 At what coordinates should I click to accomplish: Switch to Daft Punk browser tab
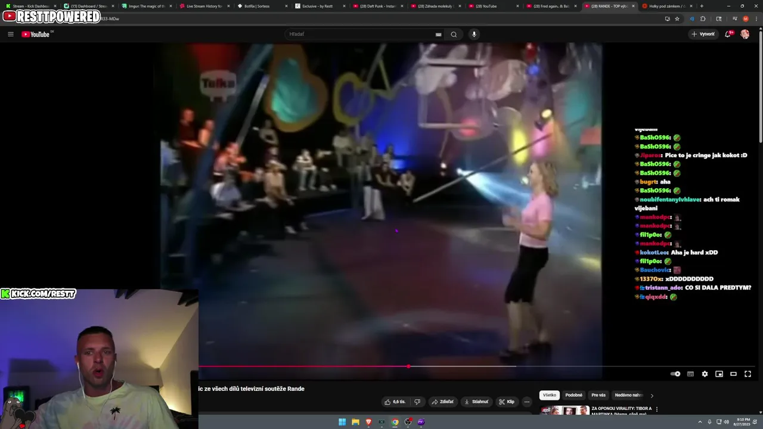point(377,6)
